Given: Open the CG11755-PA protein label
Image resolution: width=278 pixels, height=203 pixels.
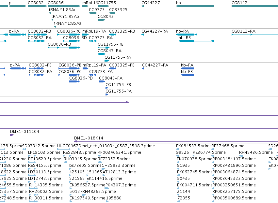Looking at the screenshot, I should click(119, 91).
